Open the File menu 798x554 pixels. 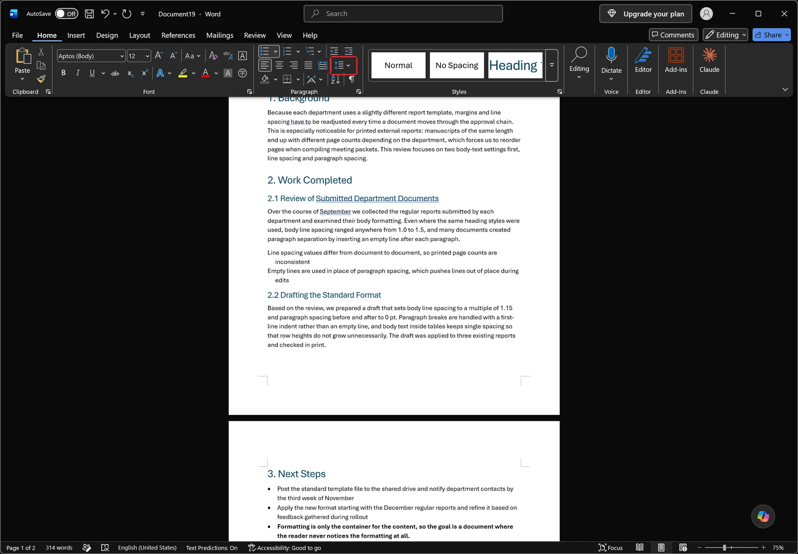pos(17,35)
